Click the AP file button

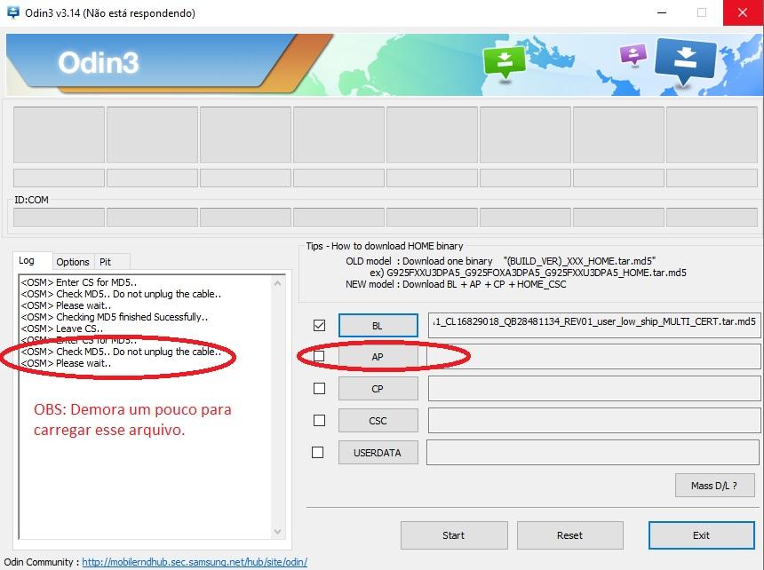(378, 357)
